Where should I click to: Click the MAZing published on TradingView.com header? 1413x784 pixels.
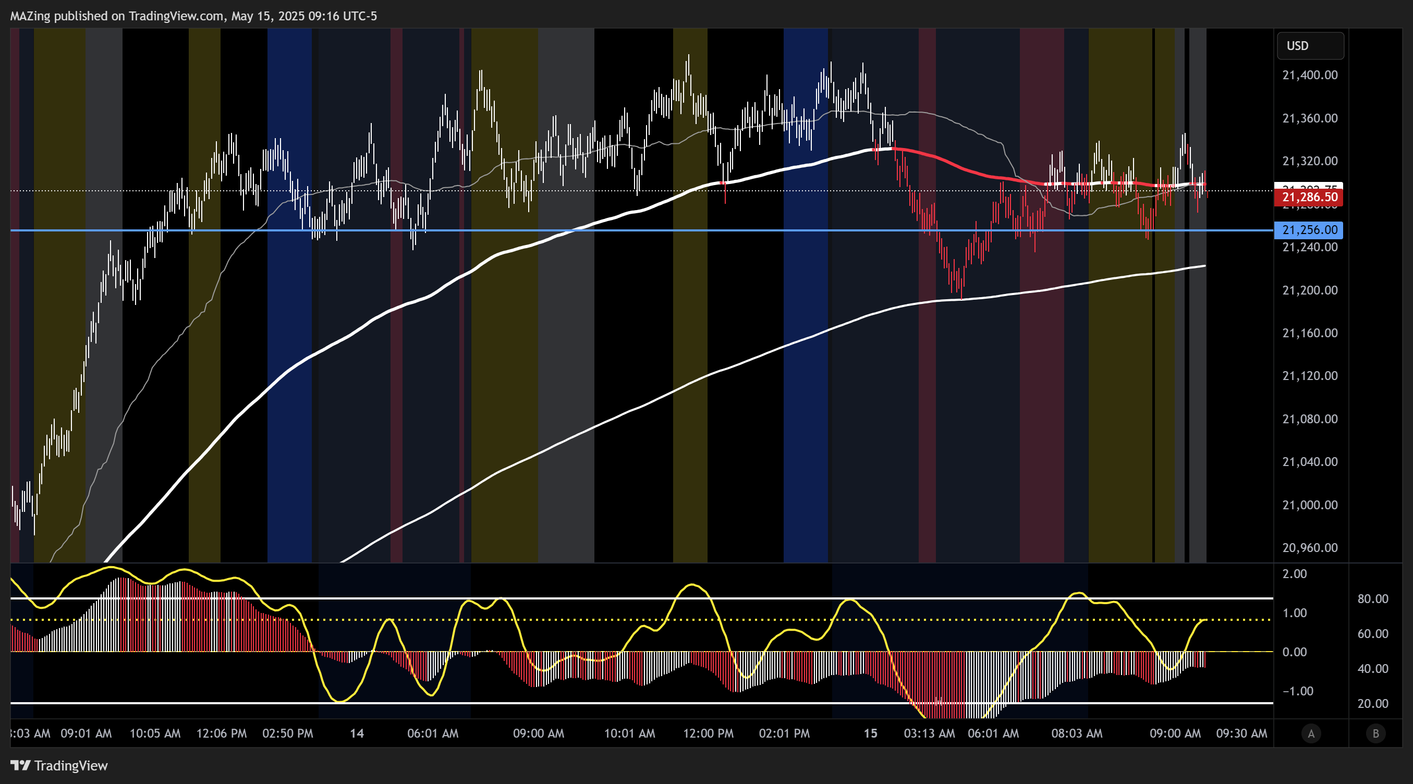click(x=193, y=16)
